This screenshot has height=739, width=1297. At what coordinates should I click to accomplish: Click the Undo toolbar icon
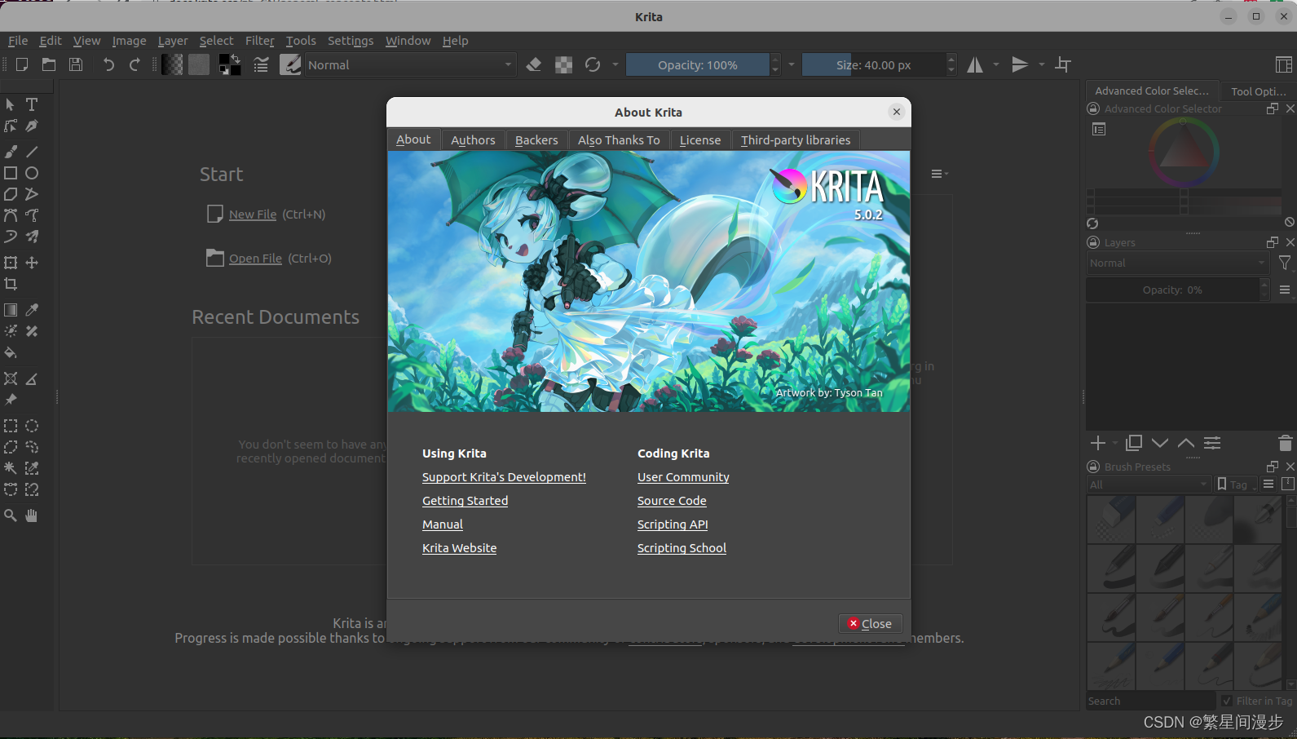click(108, 64)
